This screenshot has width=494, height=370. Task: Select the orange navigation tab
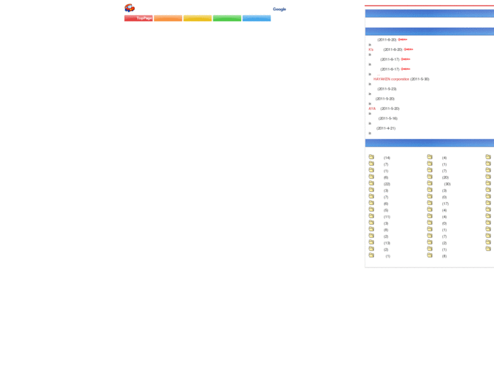[x=168, y=18]
